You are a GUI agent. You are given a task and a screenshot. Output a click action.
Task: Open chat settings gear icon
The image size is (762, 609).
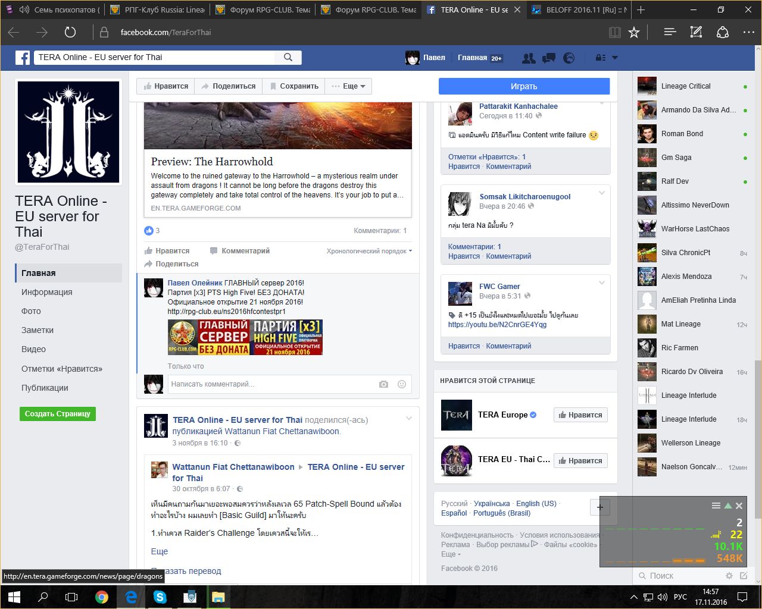coord(729,576)
